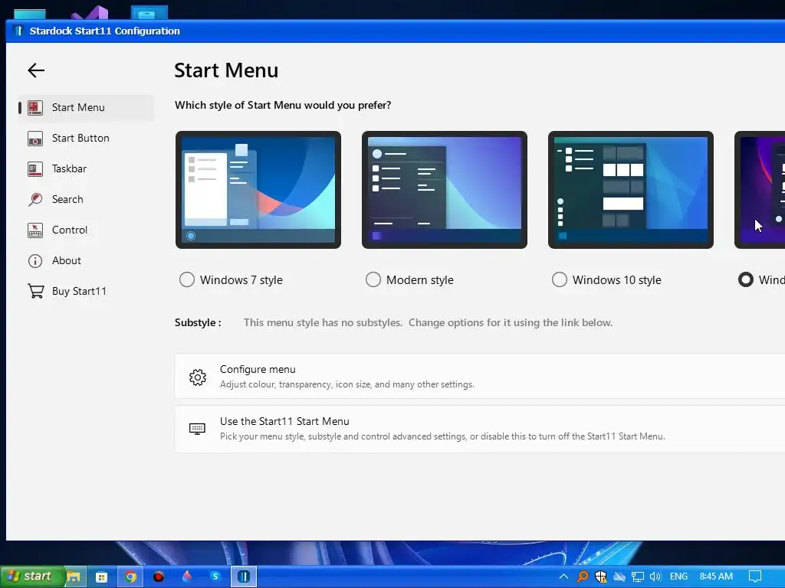Click the keyboard icon beside Use the Start11
Image resolution: width=785 pixels, height=588 pixels.
[197, 429]
